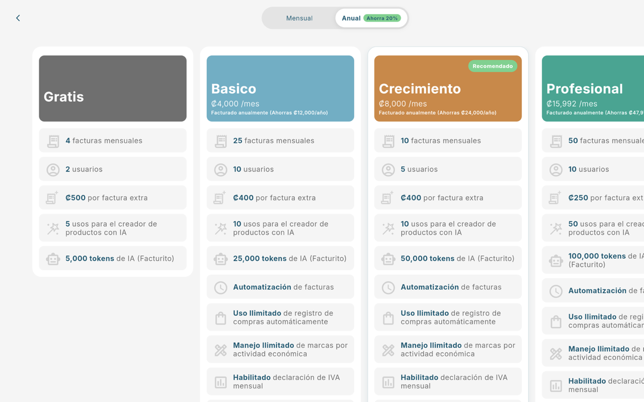Click Basico Manejo ilimitado brands icon

(x=221, y=350)
